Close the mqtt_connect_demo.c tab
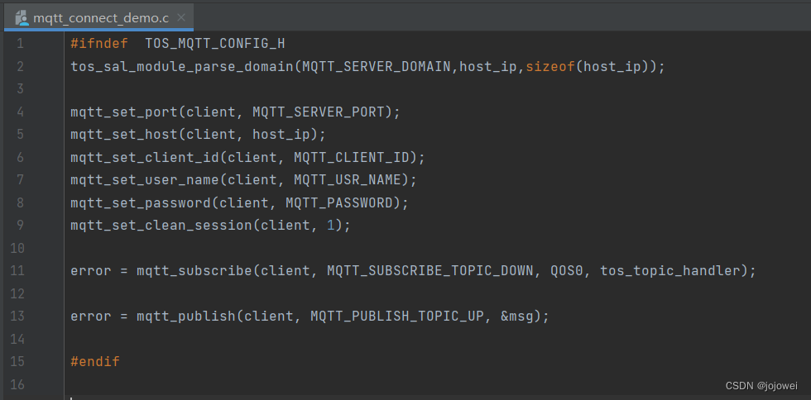 (180, 17)
